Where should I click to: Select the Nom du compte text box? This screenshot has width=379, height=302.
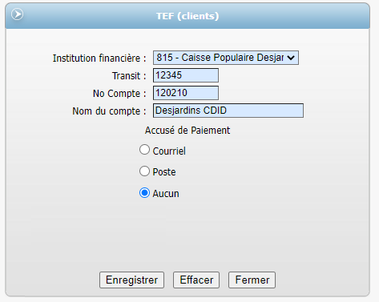pos(228,111)
